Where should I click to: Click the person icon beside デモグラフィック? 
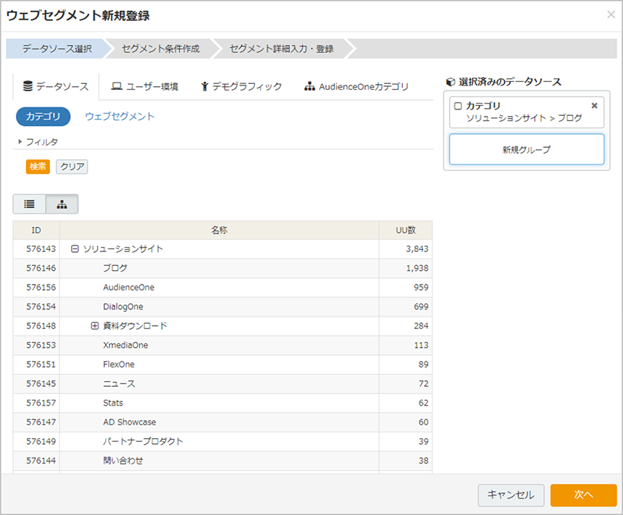(205, 85)
